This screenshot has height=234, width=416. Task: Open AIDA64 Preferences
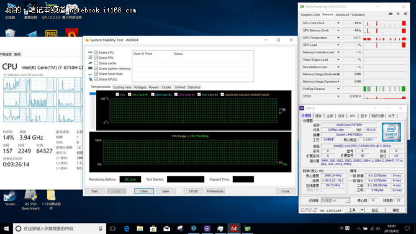215,191
